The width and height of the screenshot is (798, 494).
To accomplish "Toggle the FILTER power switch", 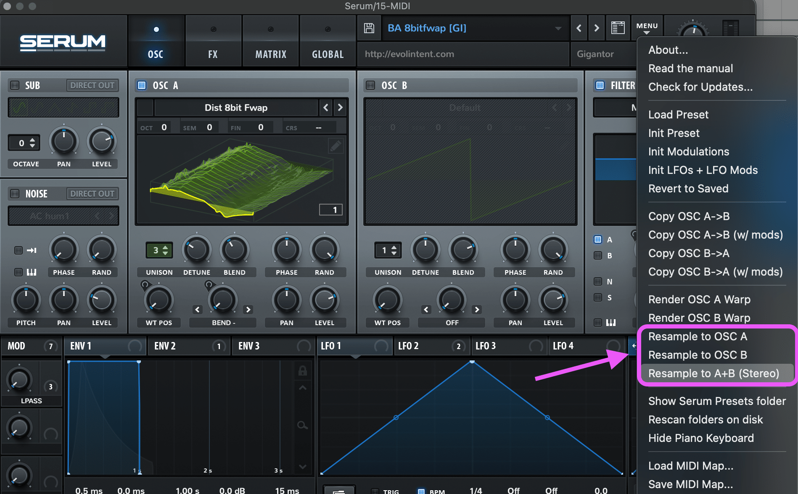I will 600,85.
